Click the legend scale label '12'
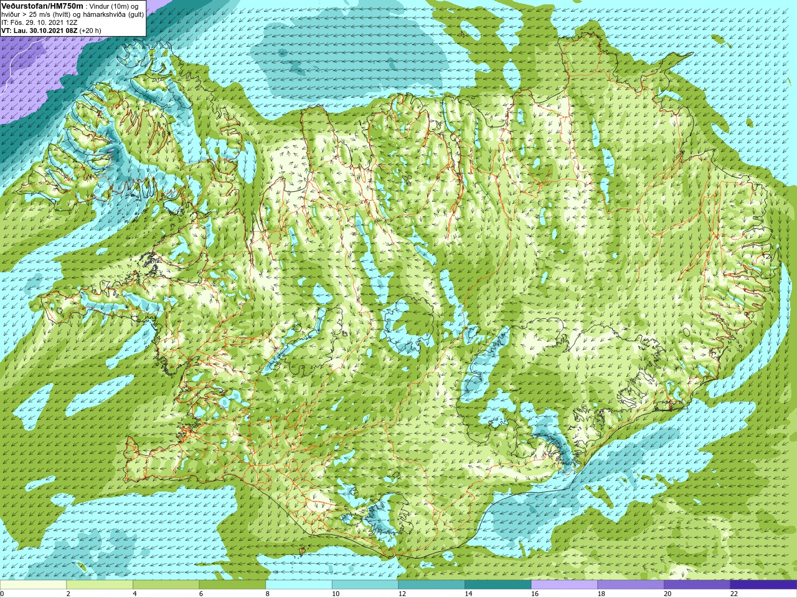 402,594
